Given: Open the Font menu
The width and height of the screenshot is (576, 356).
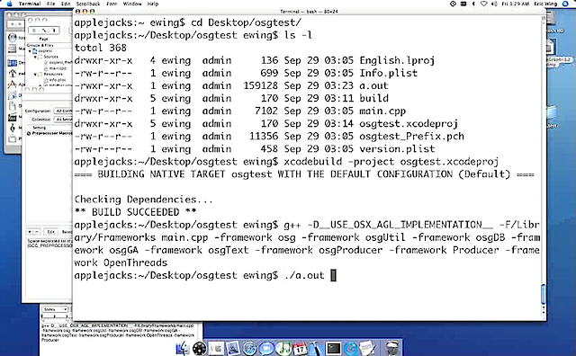Looking at the screenshot, I should (112, 4).
